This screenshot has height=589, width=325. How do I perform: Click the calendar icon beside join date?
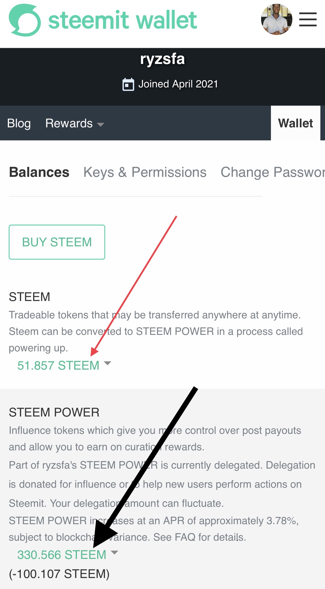pos(128,85)
